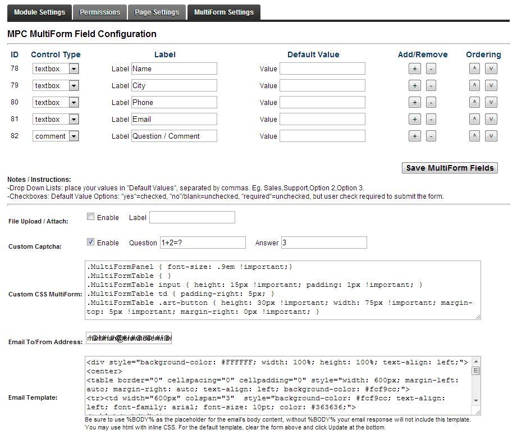Click the ID value '82'
The width and height of the screenshot is (517, 439).
(15, 135)
